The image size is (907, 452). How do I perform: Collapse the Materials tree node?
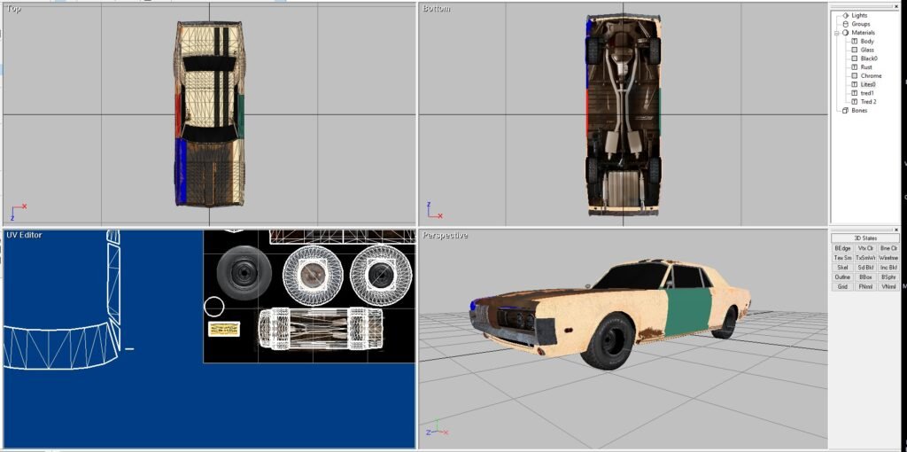click(x=836, y=33)
